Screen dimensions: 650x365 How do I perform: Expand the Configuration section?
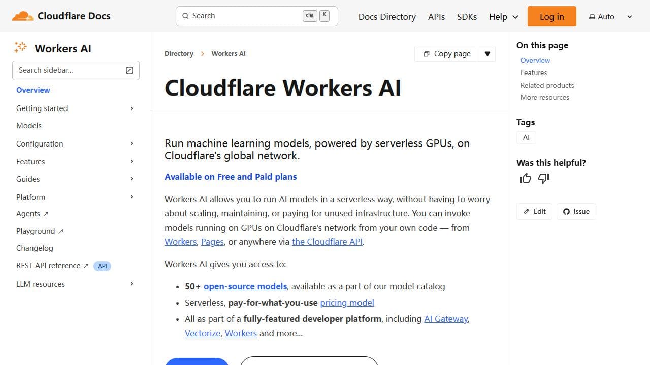[132, 143]
